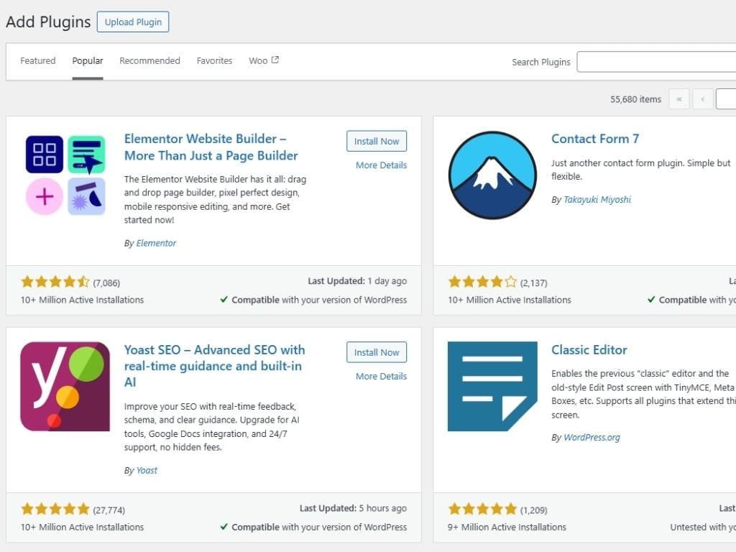This screenshot has width=736, height=552.
Task: Open the Contact Form 7 title link
Action: (595, 139)
